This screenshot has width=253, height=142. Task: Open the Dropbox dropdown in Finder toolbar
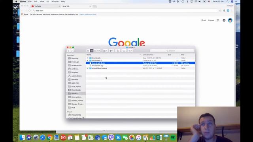coord(130,51)
